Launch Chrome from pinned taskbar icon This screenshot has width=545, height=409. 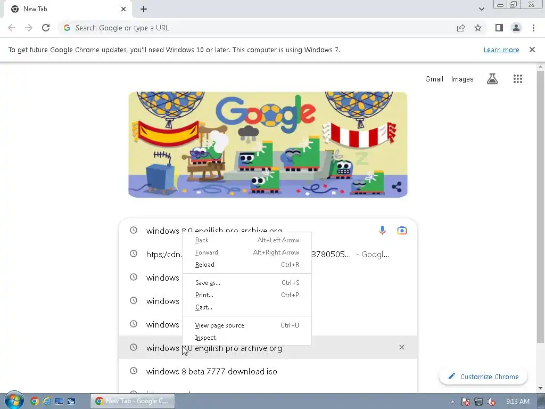[35, 401]
